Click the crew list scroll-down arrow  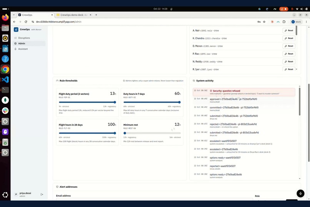pos(297,69)
